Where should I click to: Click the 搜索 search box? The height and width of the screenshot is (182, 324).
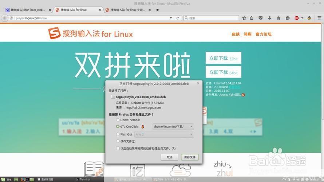coord(211,18)
